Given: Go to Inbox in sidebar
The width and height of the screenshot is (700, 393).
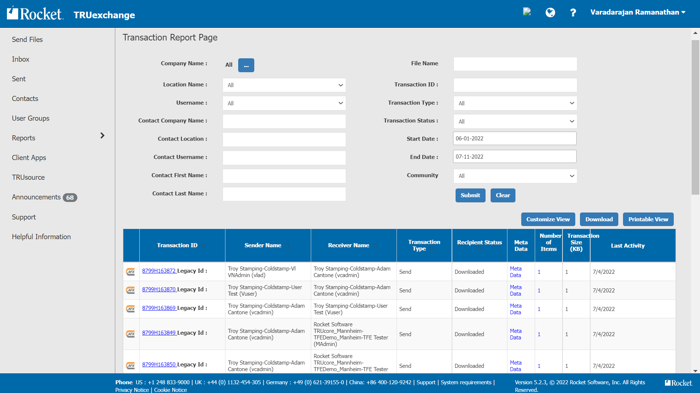Looking at the screenshot, I should pyautogui.click(x=20, y=59).
